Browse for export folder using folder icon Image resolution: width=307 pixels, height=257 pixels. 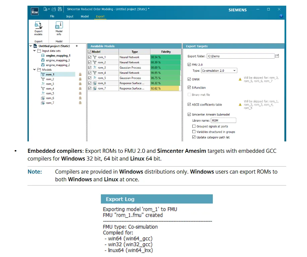(277, 56)
